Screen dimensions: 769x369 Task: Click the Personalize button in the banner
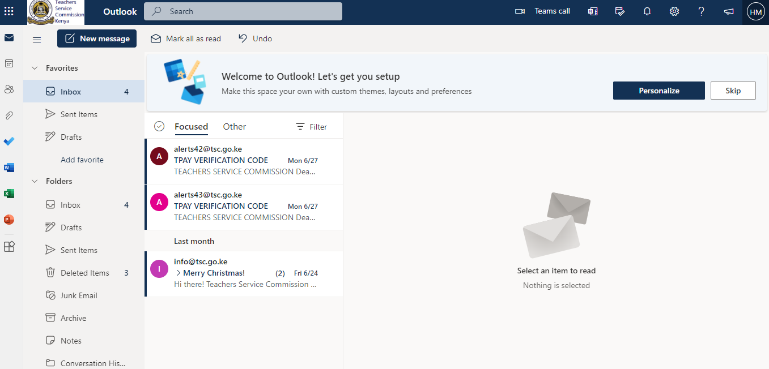pyautogui.click(x=658, y=91)
